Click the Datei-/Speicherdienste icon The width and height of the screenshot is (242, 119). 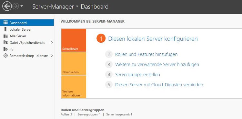click(x=5, y=42)
